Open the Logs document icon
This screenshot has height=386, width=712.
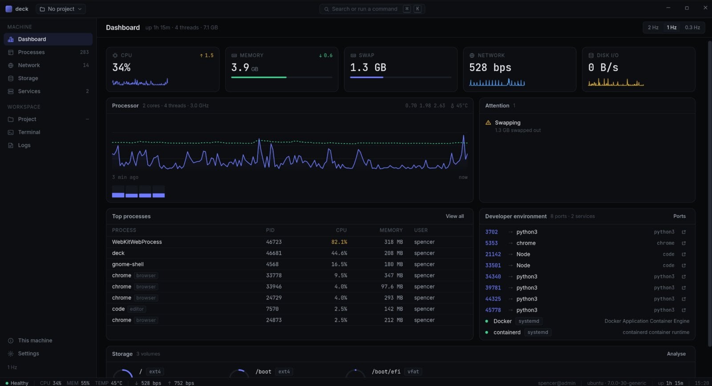[x=11, y=145]
